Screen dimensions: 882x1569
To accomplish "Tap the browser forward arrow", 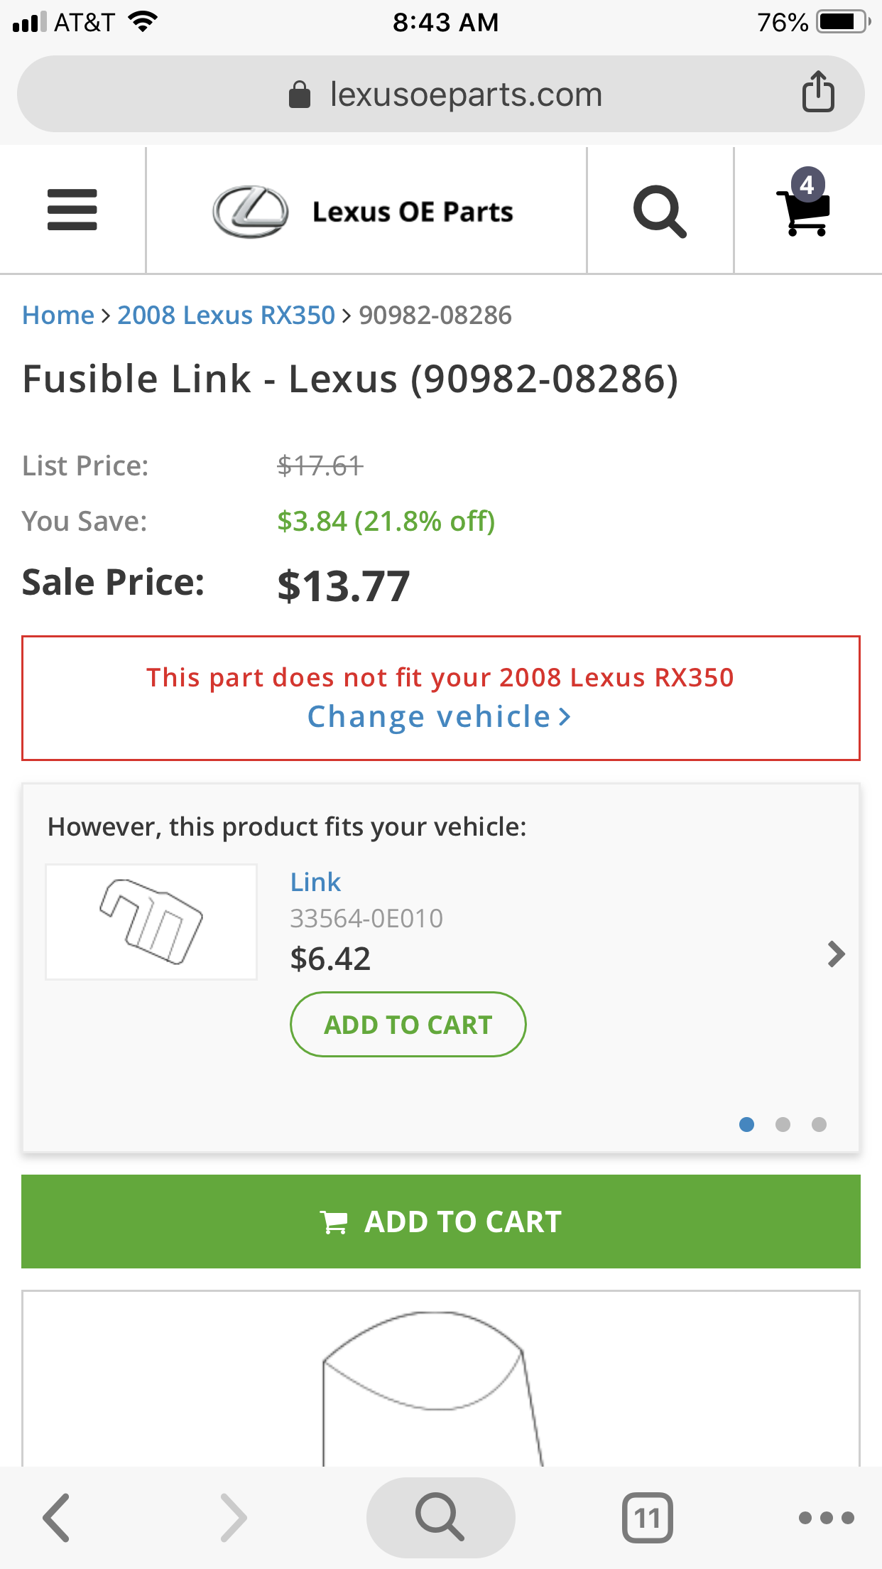I will pyautogui.click(x=234, y=1517).
